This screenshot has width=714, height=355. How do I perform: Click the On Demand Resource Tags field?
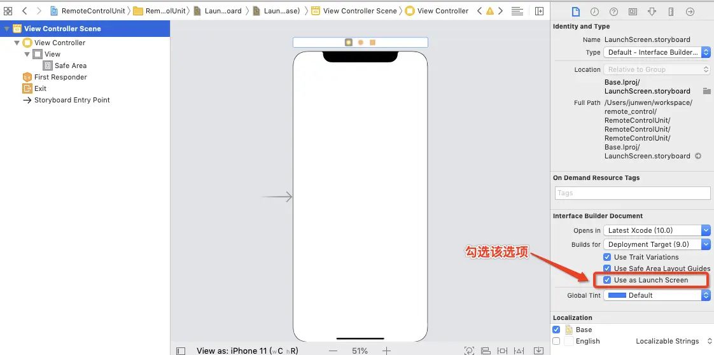pyautogui.click(x=633, y=193)
